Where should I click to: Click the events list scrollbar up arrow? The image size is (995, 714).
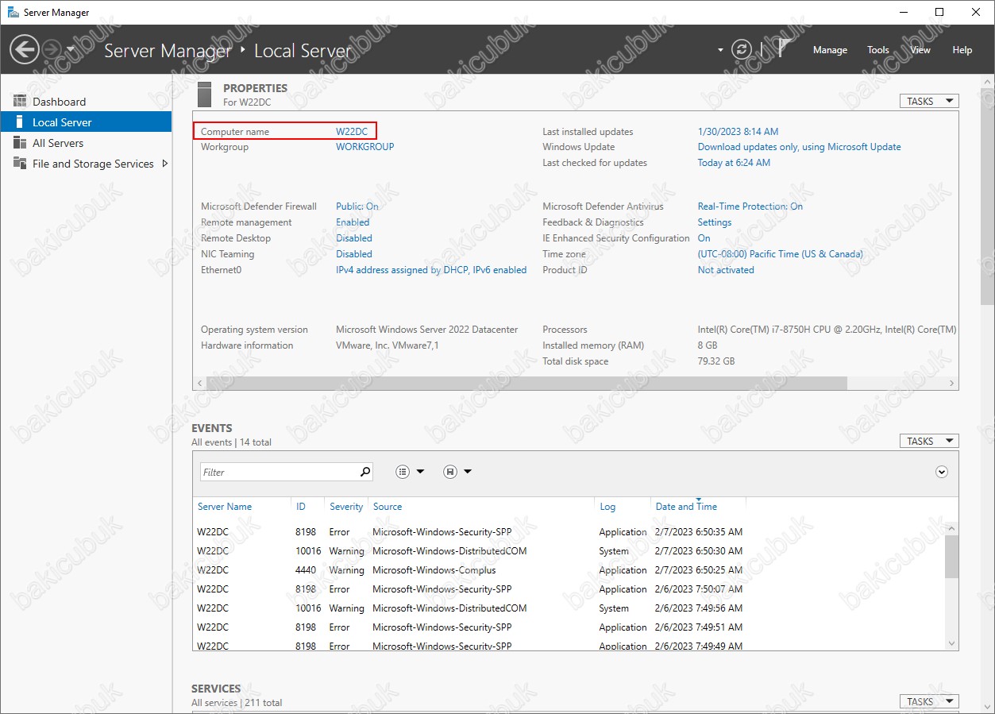point(952,528)
